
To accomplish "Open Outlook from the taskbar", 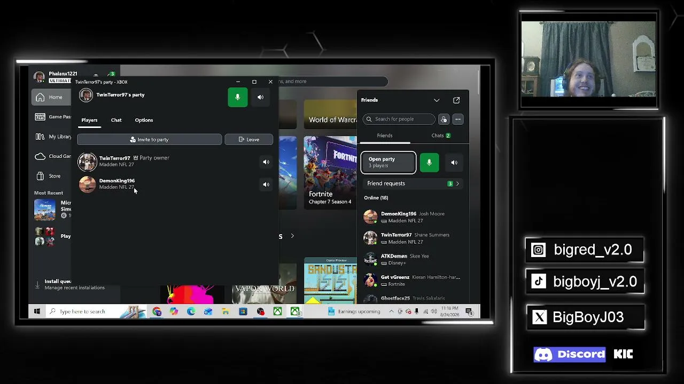I will point(208,311).
